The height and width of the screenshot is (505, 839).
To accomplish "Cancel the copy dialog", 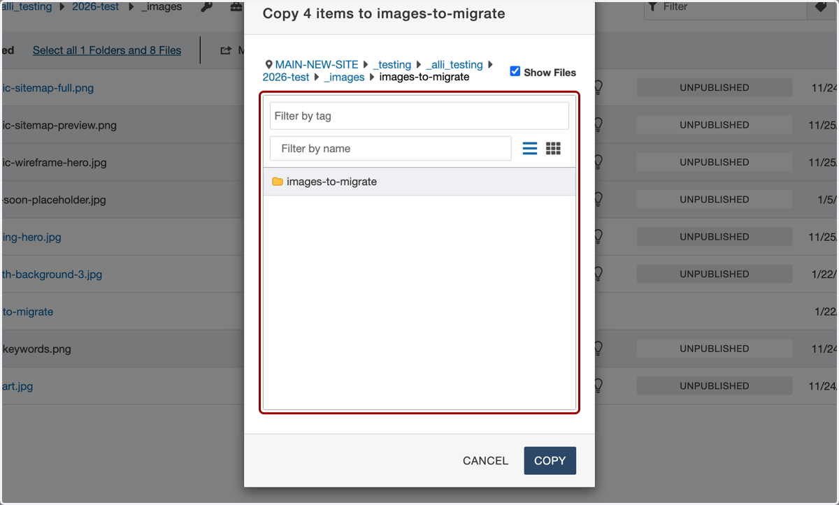I will [485, 461].
